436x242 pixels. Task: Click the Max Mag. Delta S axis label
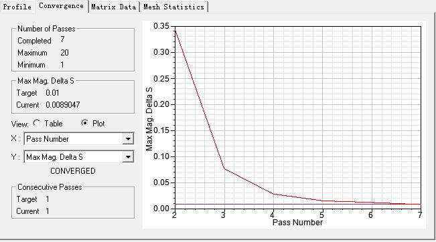click(x=149, y=119)
